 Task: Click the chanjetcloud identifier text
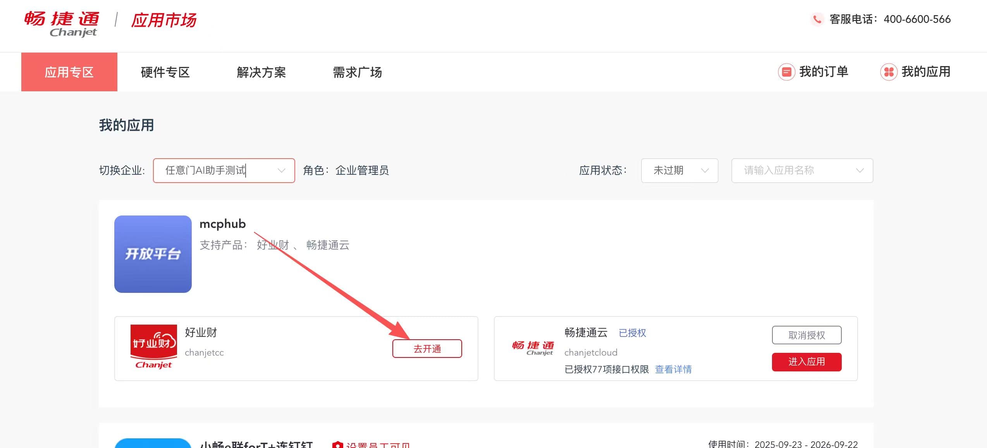tap(591, 352)
